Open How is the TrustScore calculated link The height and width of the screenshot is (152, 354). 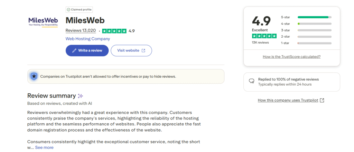pyautogui.click(x=291, y=57)
